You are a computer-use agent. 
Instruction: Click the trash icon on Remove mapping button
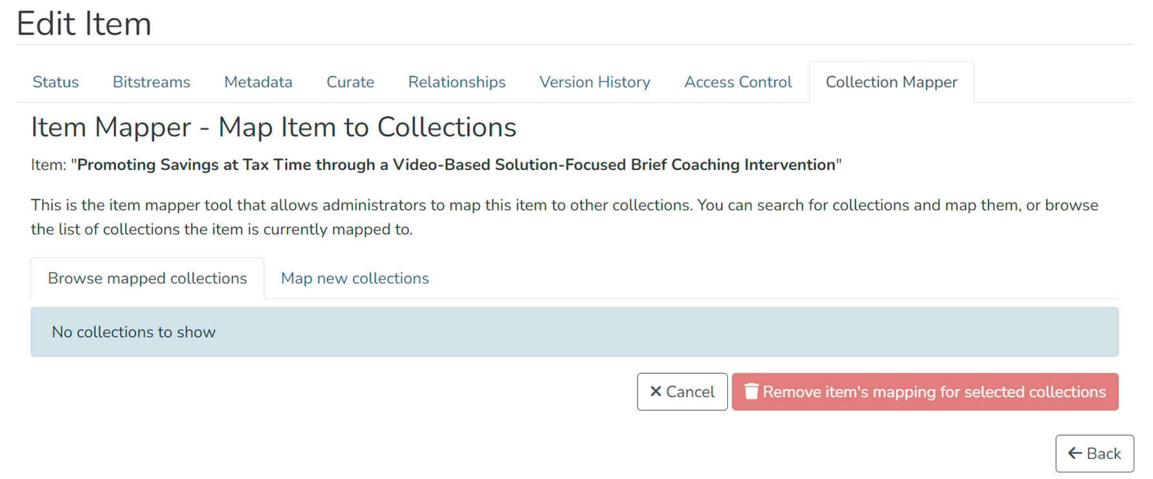tap(752, 391)
